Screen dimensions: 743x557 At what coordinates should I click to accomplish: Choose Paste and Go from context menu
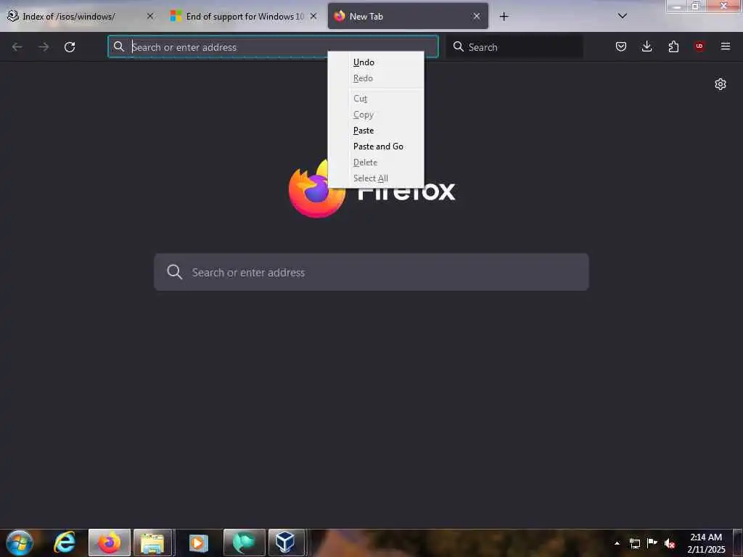375,147
